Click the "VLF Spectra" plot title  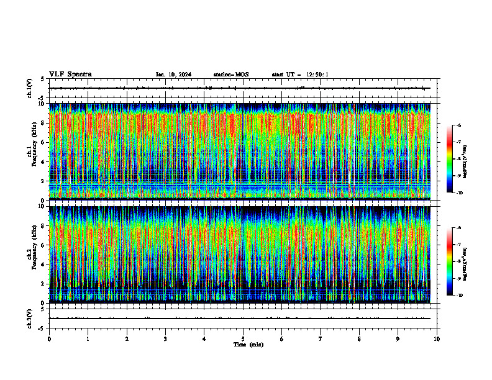tap(70, 75)
